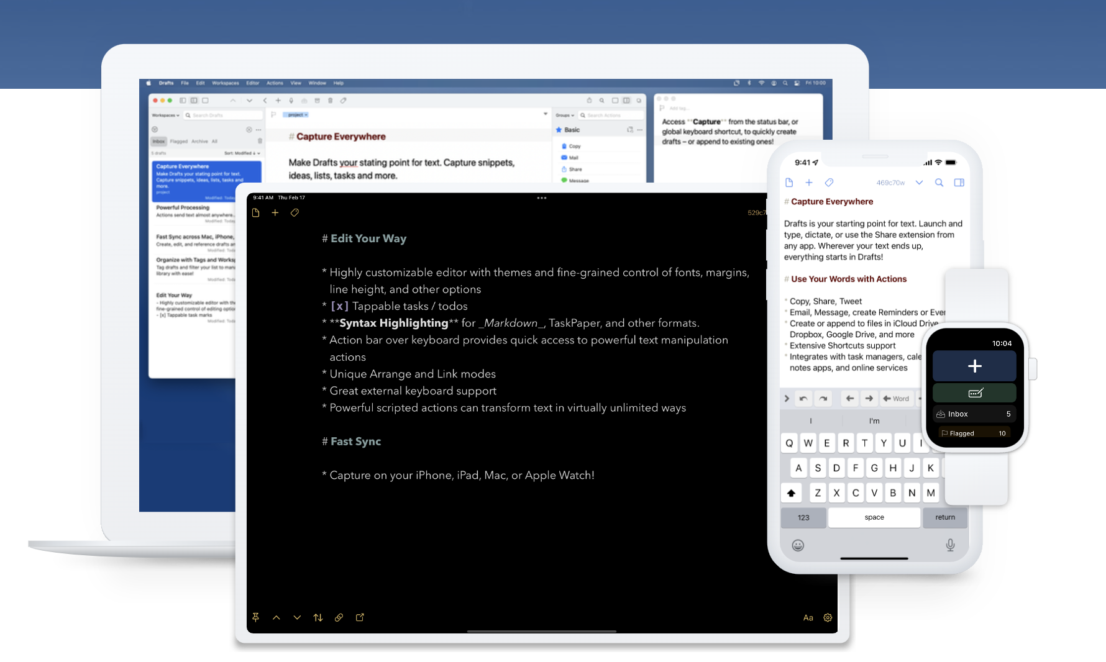
Task: Open the three-dot multitasking menu on iPad
Action: click(x=542, y=198)
